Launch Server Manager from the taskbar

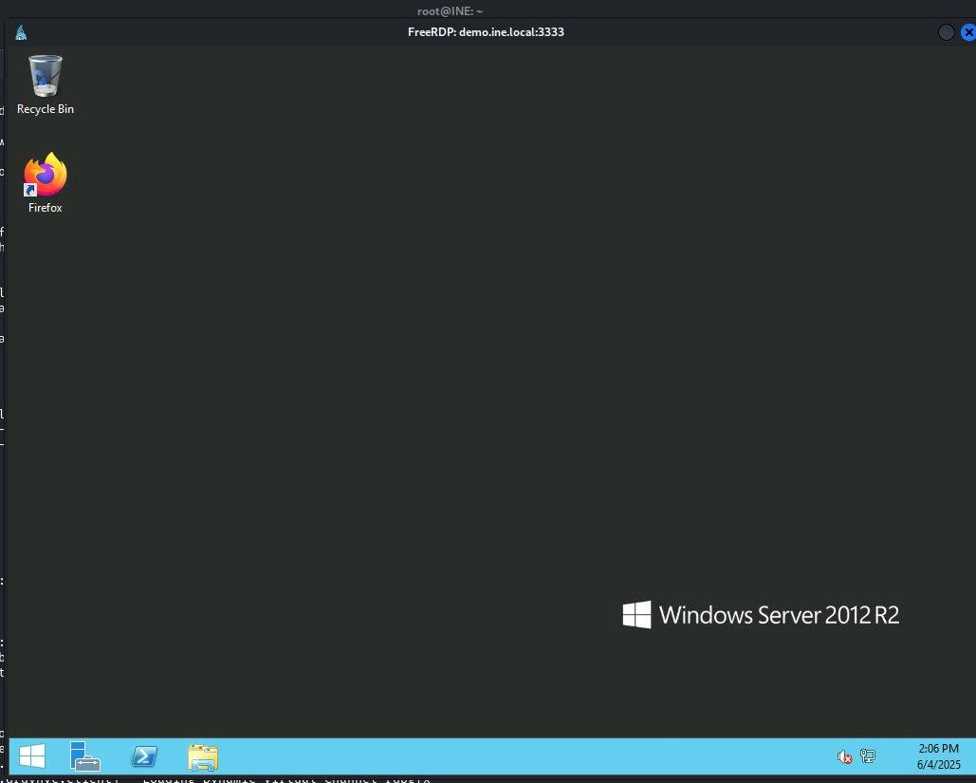[x=84, y=756]
